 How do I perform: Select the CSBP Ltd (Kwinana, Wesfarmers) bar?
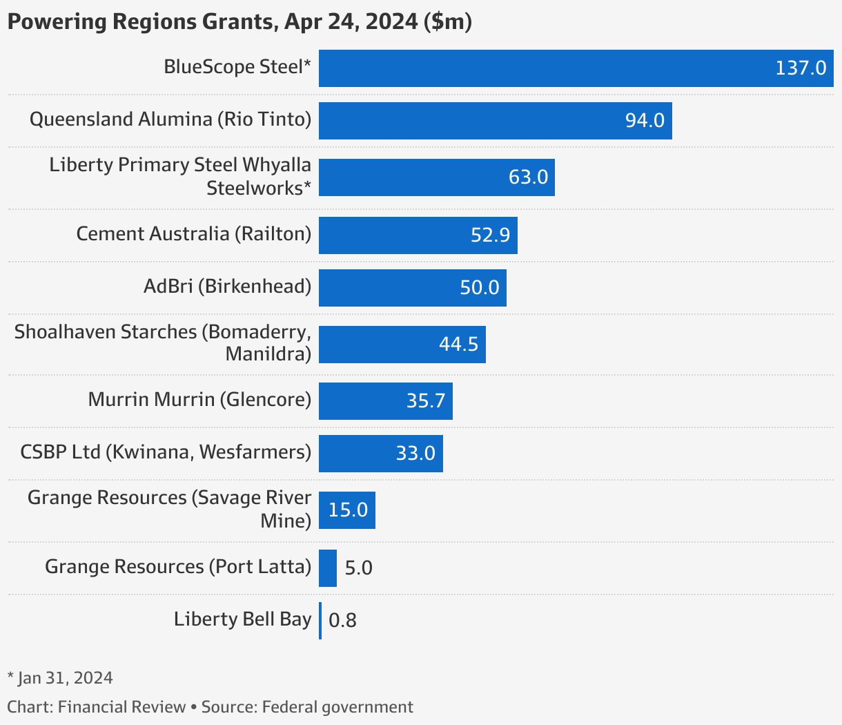380,453
